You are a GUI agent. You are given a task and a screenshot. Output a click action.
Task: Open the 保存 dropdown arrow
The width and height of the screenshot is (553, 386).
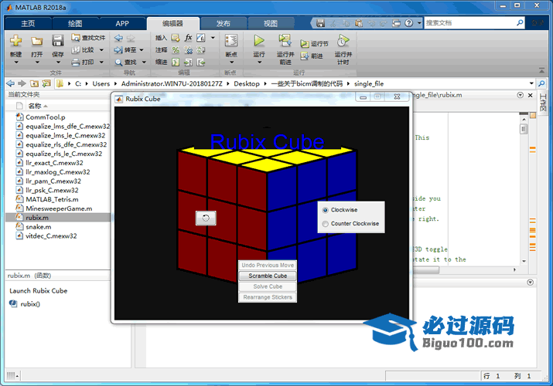(x=58, y=63)
